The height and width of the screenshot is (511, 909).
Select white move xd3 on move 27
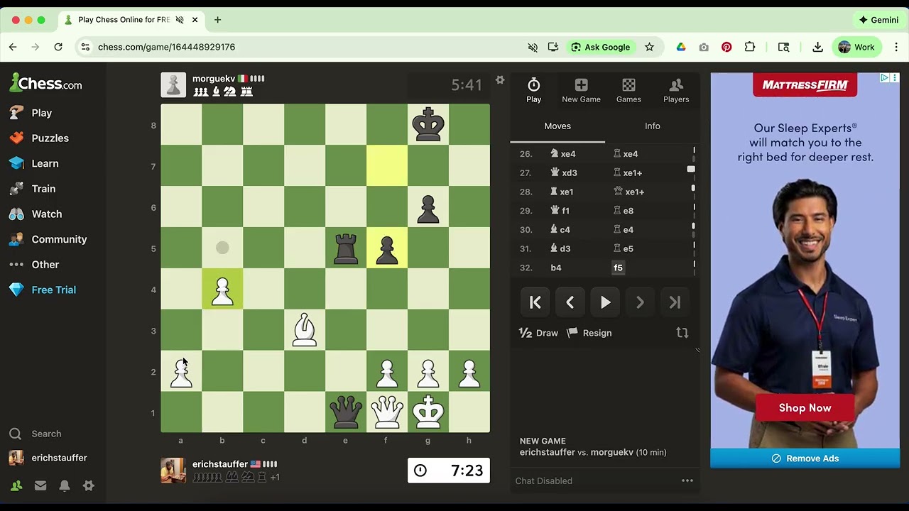pos(564,172)
